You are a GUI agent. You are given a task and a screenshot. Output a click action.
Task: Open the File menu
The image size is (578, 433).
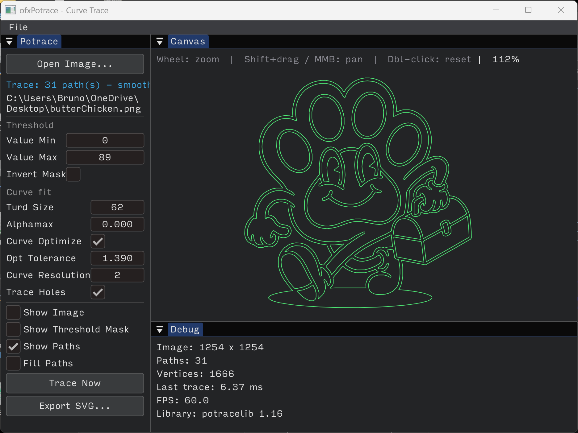[x=19, y=27]
